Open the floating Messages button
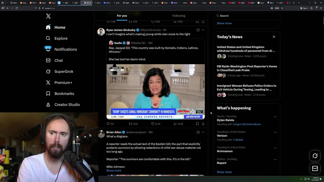 [x=315, y=169]
